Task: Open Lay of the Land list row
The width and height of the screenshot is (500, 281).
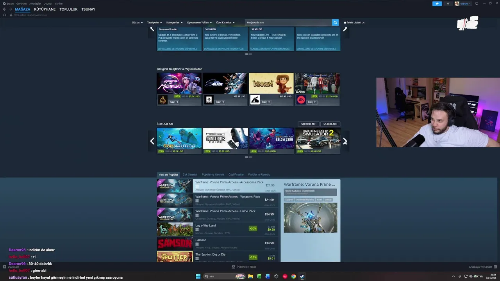Action: 217,229
